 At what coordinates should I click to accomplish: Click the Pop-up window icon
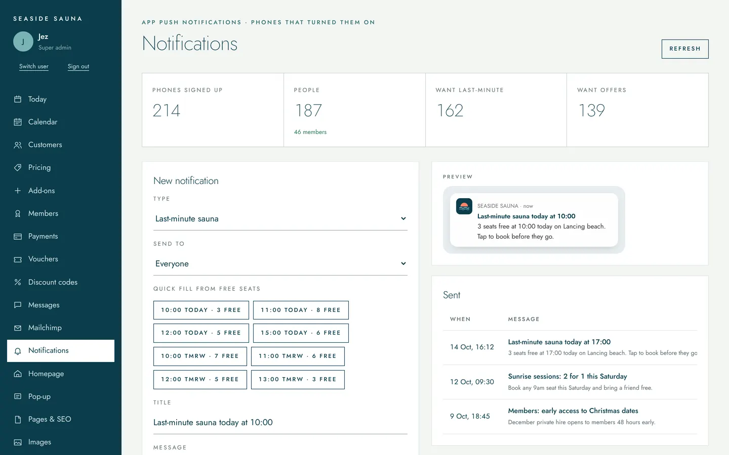click(18, 396)
